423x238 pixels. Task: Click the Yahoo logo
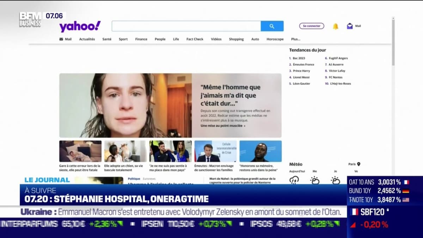point(80,26)
